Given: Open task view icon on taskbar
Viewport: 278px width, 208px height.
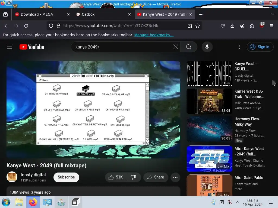Looking at the screenshot, I should (76, 202).
